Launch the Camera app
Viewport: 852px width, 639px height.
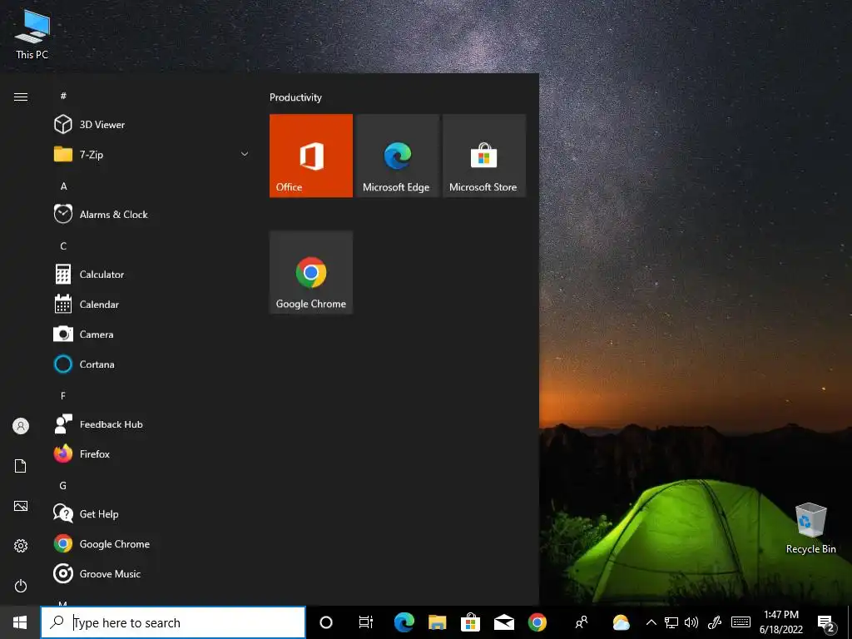(x=152, y=334)
